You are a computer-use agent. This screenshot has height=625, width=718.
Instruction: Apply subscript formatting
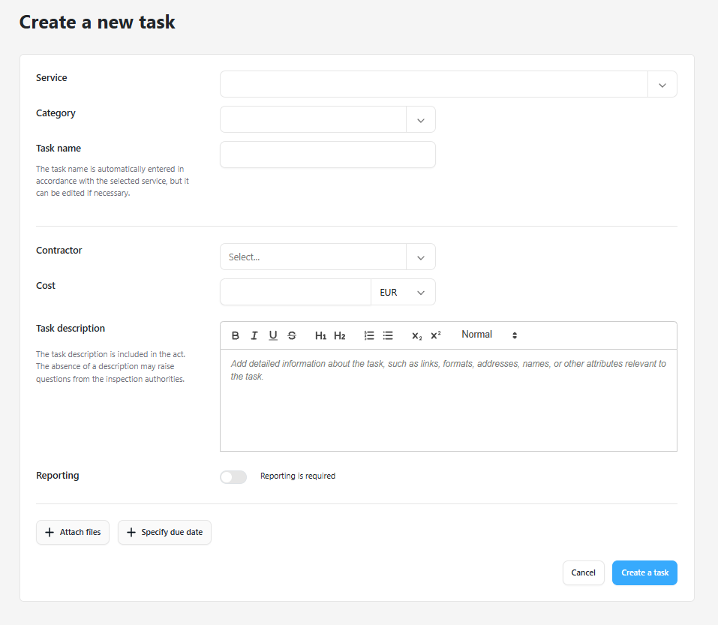pyautogui.click(x=416, y=335)
